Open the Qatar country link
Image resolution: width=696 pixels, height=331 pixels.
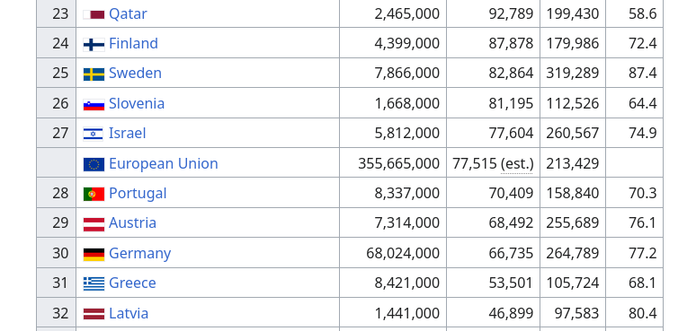click(128, 13)
